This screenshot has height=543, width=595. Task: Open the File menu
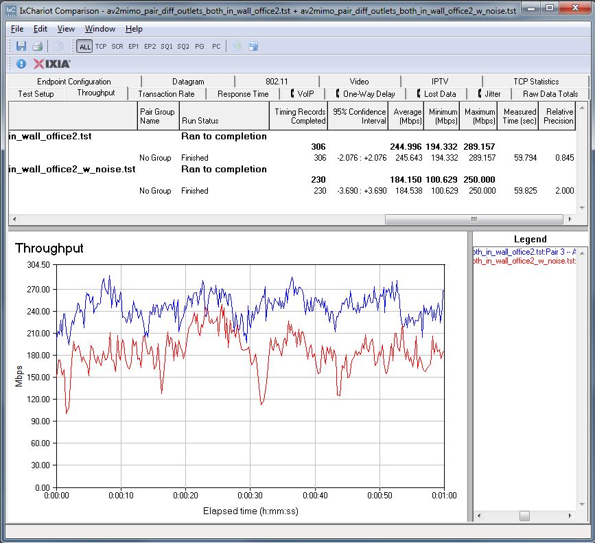tap(17, 29)
